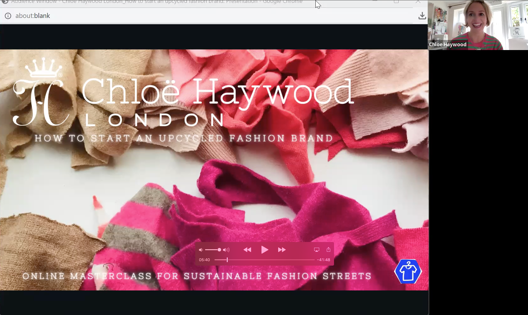View site information icon in address bar
The width and height of the screenshot is (528, 315).
[8, 16]
